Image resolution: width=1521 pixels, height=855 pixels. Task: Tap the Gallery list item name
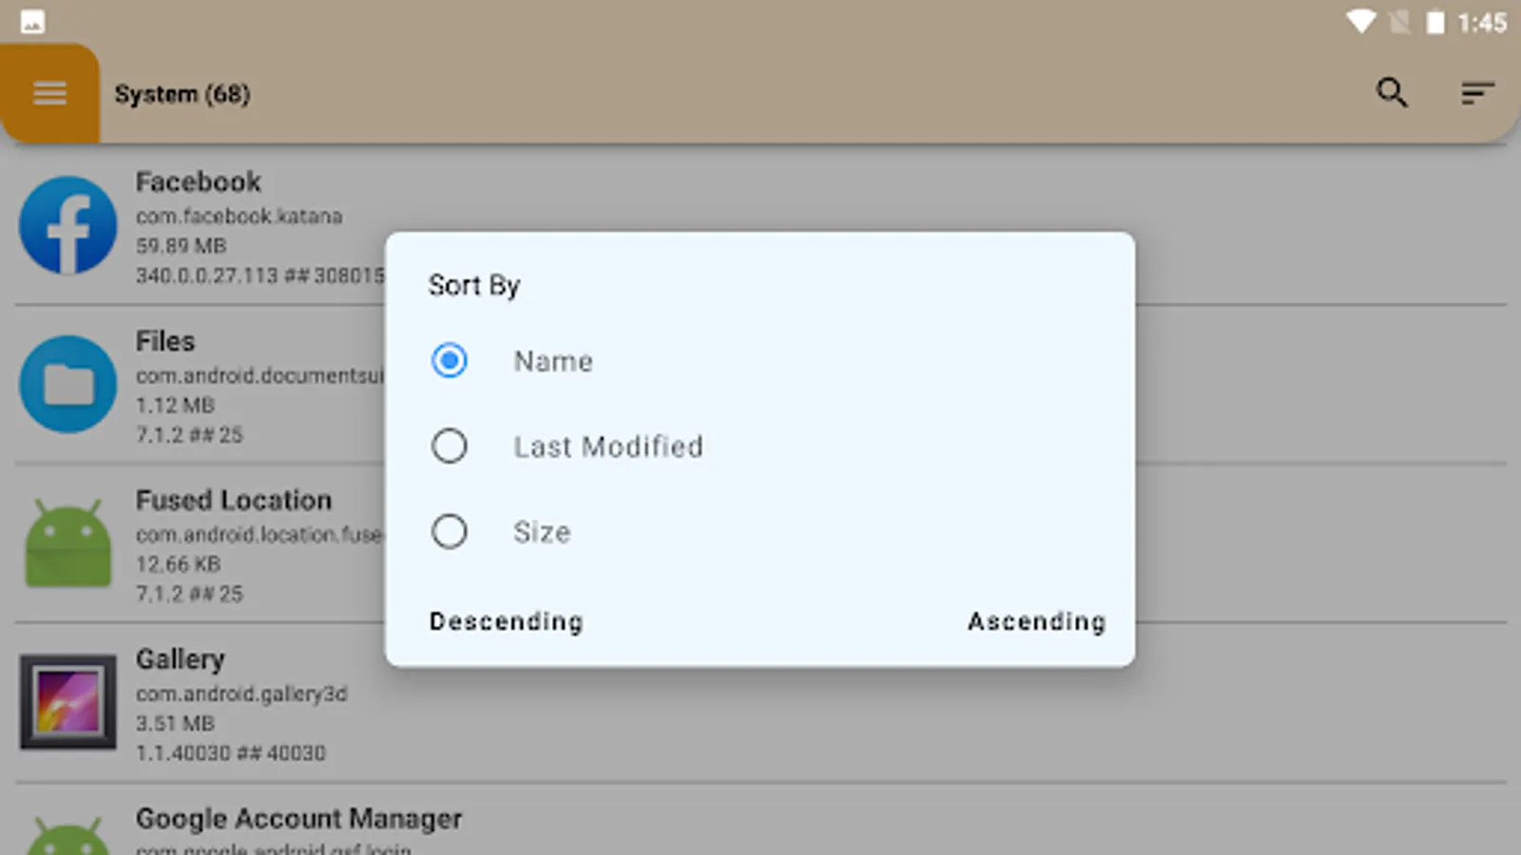181,659
